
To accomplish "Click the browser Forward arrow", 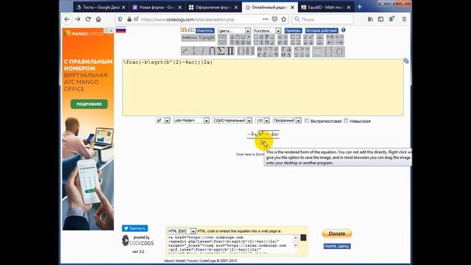I will pyautogui.click(x=77, y=19).
